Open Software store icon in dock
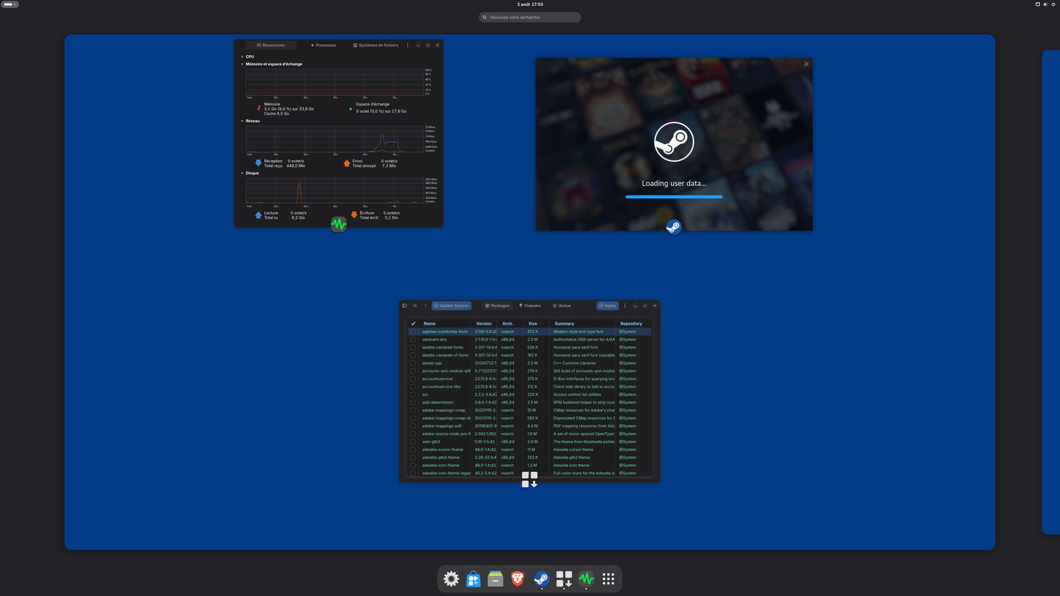Image resolution: width=1060 pixels, height=596 pixels. click(x=473, y=579)
